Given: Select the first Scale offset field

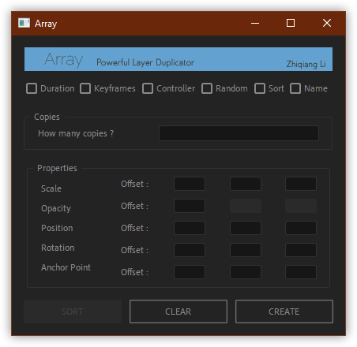Looking at the screenshot, I should [190, 184].
